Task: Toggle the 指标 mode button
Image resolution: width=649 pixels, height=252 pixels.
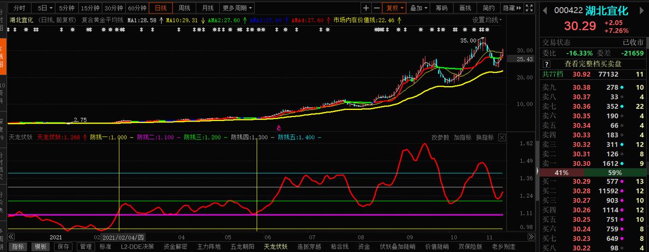Action: pos(18,246)
